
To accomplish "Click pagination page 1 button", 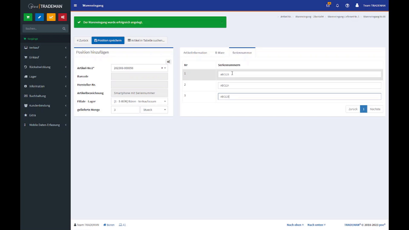I will 363,109.
